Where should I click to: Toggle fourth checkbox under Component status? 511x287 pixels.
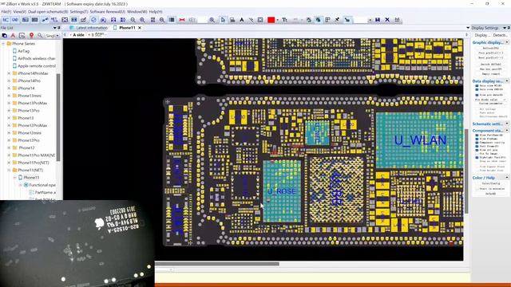(477, 146)
